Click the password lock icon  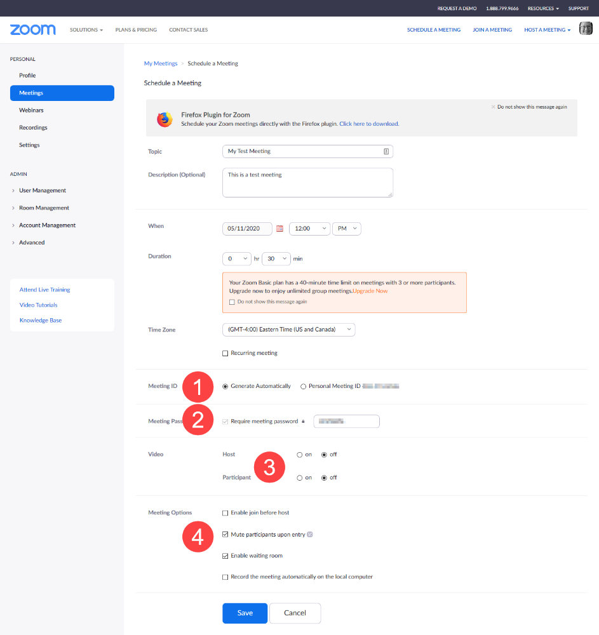coord(303,421)
